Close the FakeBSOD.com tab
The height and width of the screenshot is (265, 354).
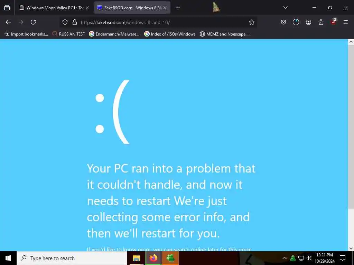coord(165,8)
